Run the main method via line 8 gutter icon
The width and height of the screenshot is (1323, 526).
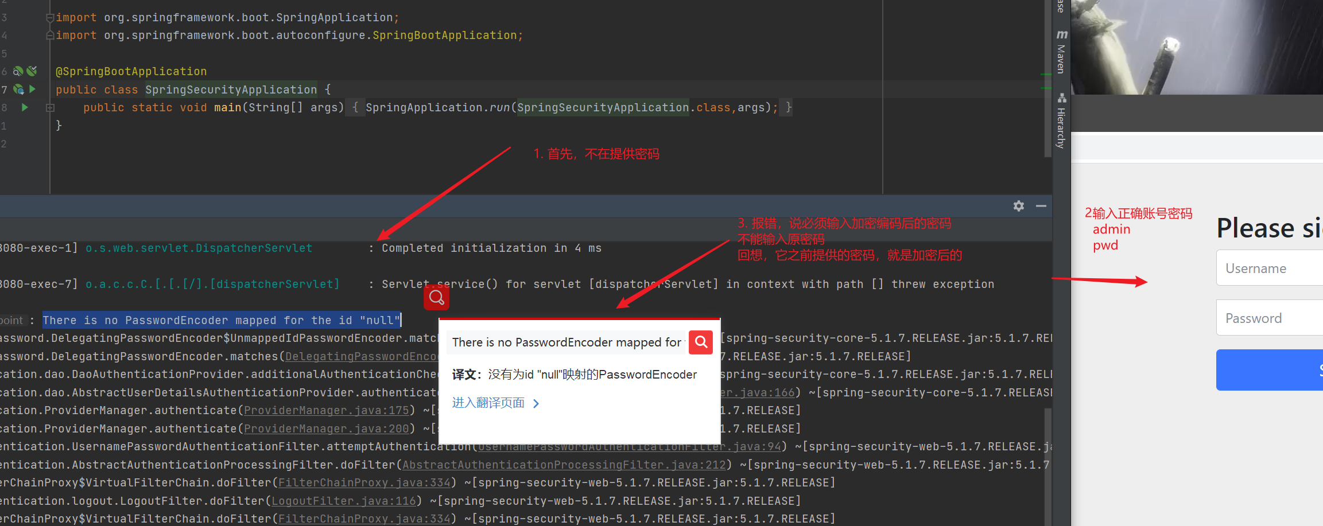coord(24,107)
